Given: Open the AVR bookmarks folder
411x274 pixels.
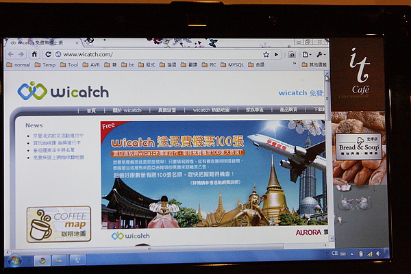Looking at the screenshot, I should pyautogui.click(x=91, y=64).
